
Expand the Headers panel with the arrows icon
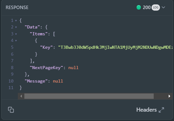(162, 110)
